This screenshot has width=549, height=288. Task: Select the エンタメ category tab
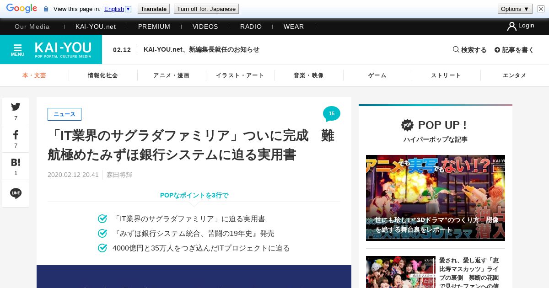pyautogui.click(x=515, y=75)
